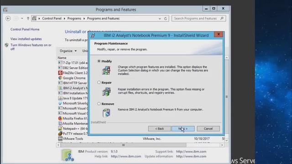This screenshot has height=164, width=292.
Task: Open Turn Windows features on or off
Action: click(x=31, y=47)
